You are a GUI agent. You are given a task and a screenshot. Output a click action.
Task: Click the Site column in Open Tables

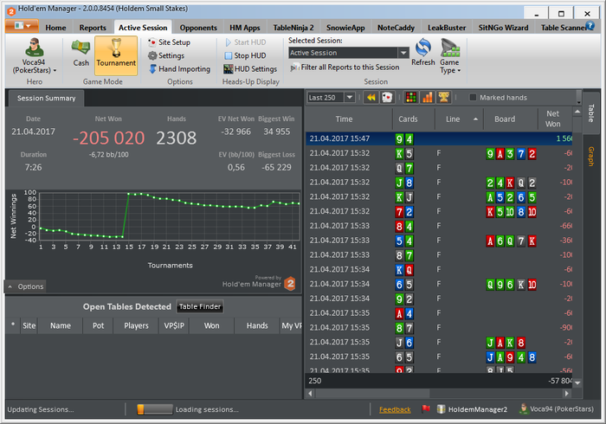pyautogui.click(x=29, y=325)
